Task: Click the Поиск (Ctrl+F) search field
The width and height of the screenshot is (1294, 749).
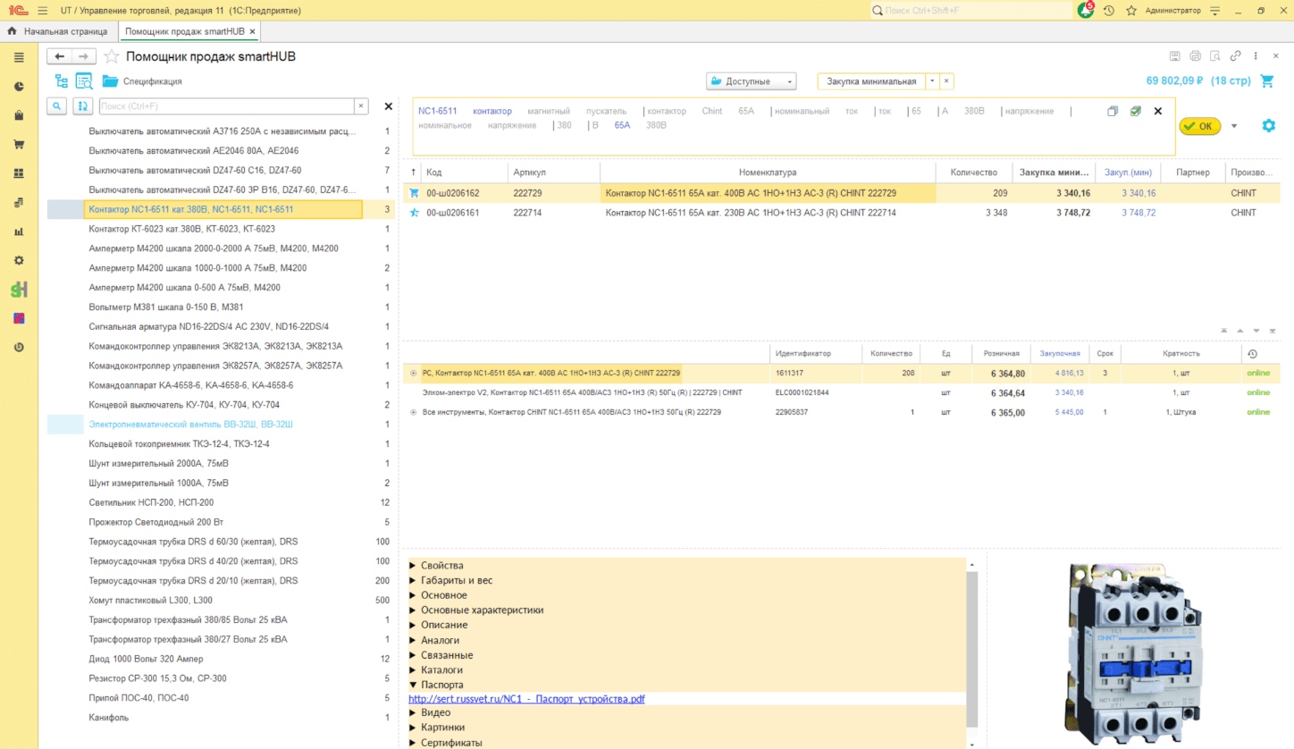Action: [x=226, y=106]
